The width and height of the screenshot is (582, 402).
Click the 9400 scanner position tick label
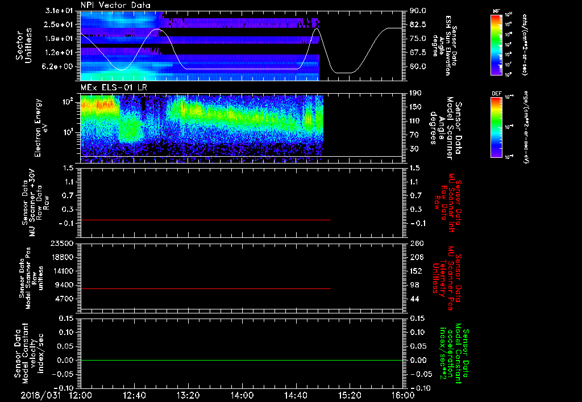[65, 285]
